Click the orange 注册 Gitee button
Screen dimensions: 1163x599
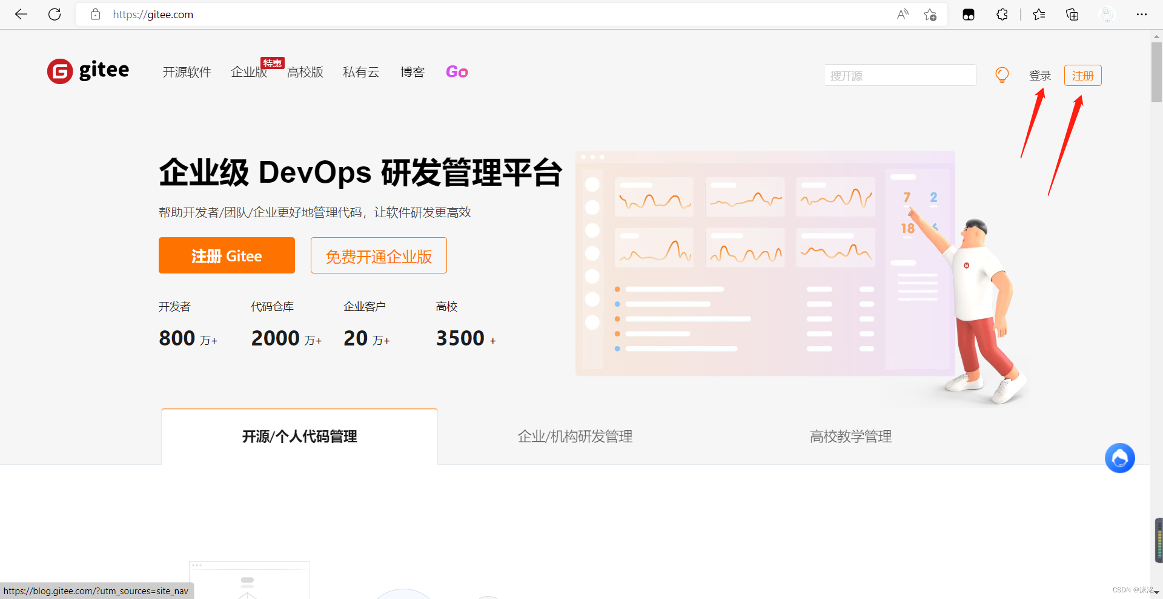click(227, 255)
